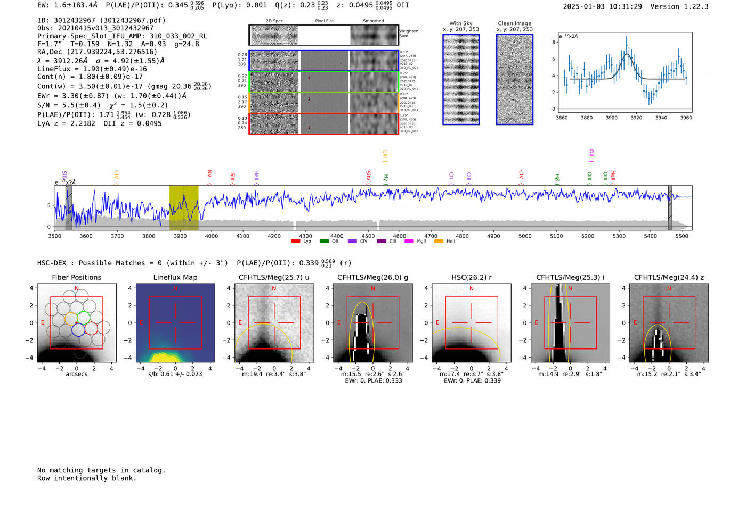Screen dimensions: 746x507
Task: Click the wavelength line 'λ = 3912.26Å'
Action: point(101,61)
